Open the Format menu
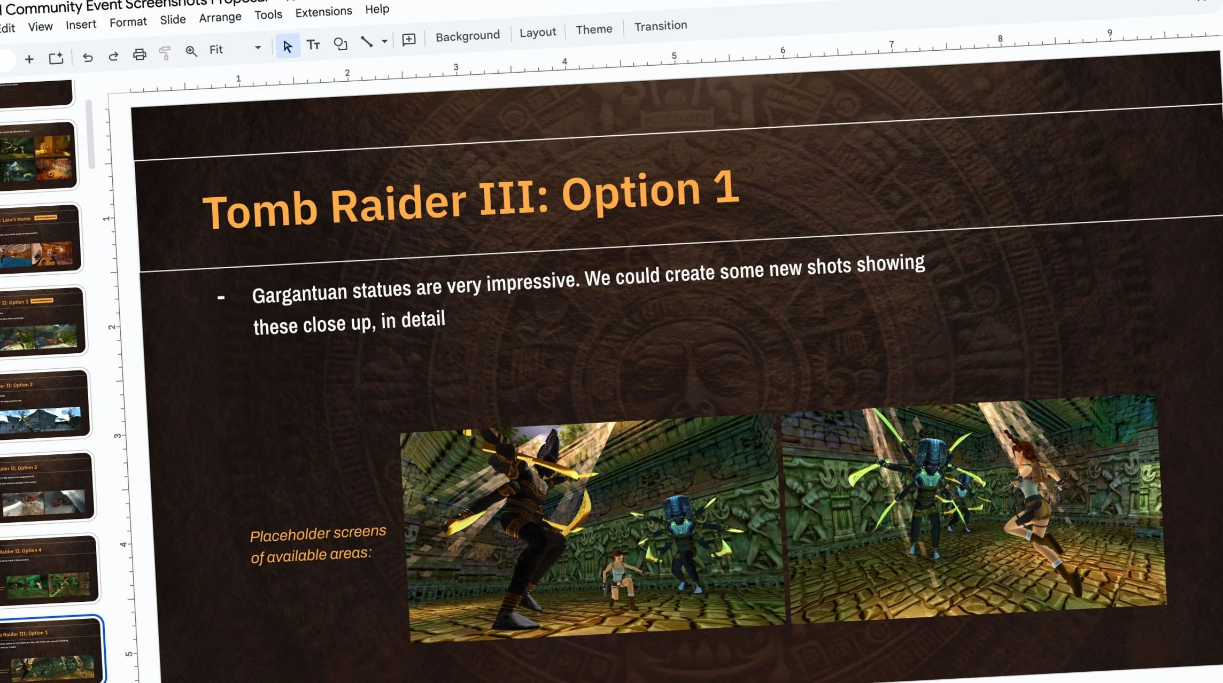This screenshot has height=683, width=1223. click(x=128, y=22)
